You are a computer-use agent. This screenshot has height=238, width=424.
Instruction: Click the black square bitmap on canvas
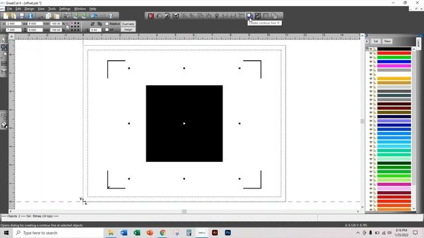[184, 124]
